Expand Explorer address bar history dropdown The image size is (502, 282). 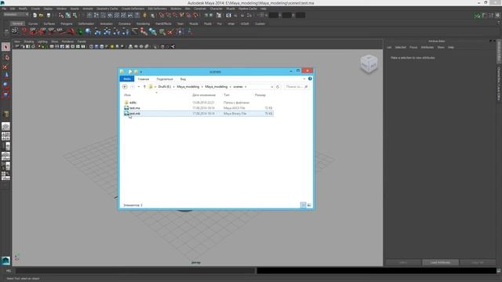tap(272, 87)
